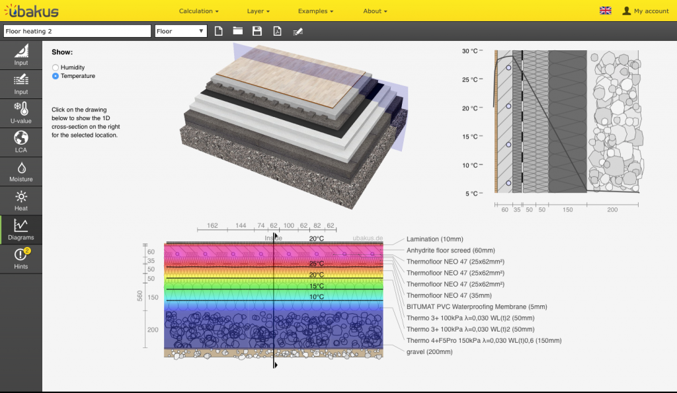Open the Heat sun panel

tap(20, 200)
